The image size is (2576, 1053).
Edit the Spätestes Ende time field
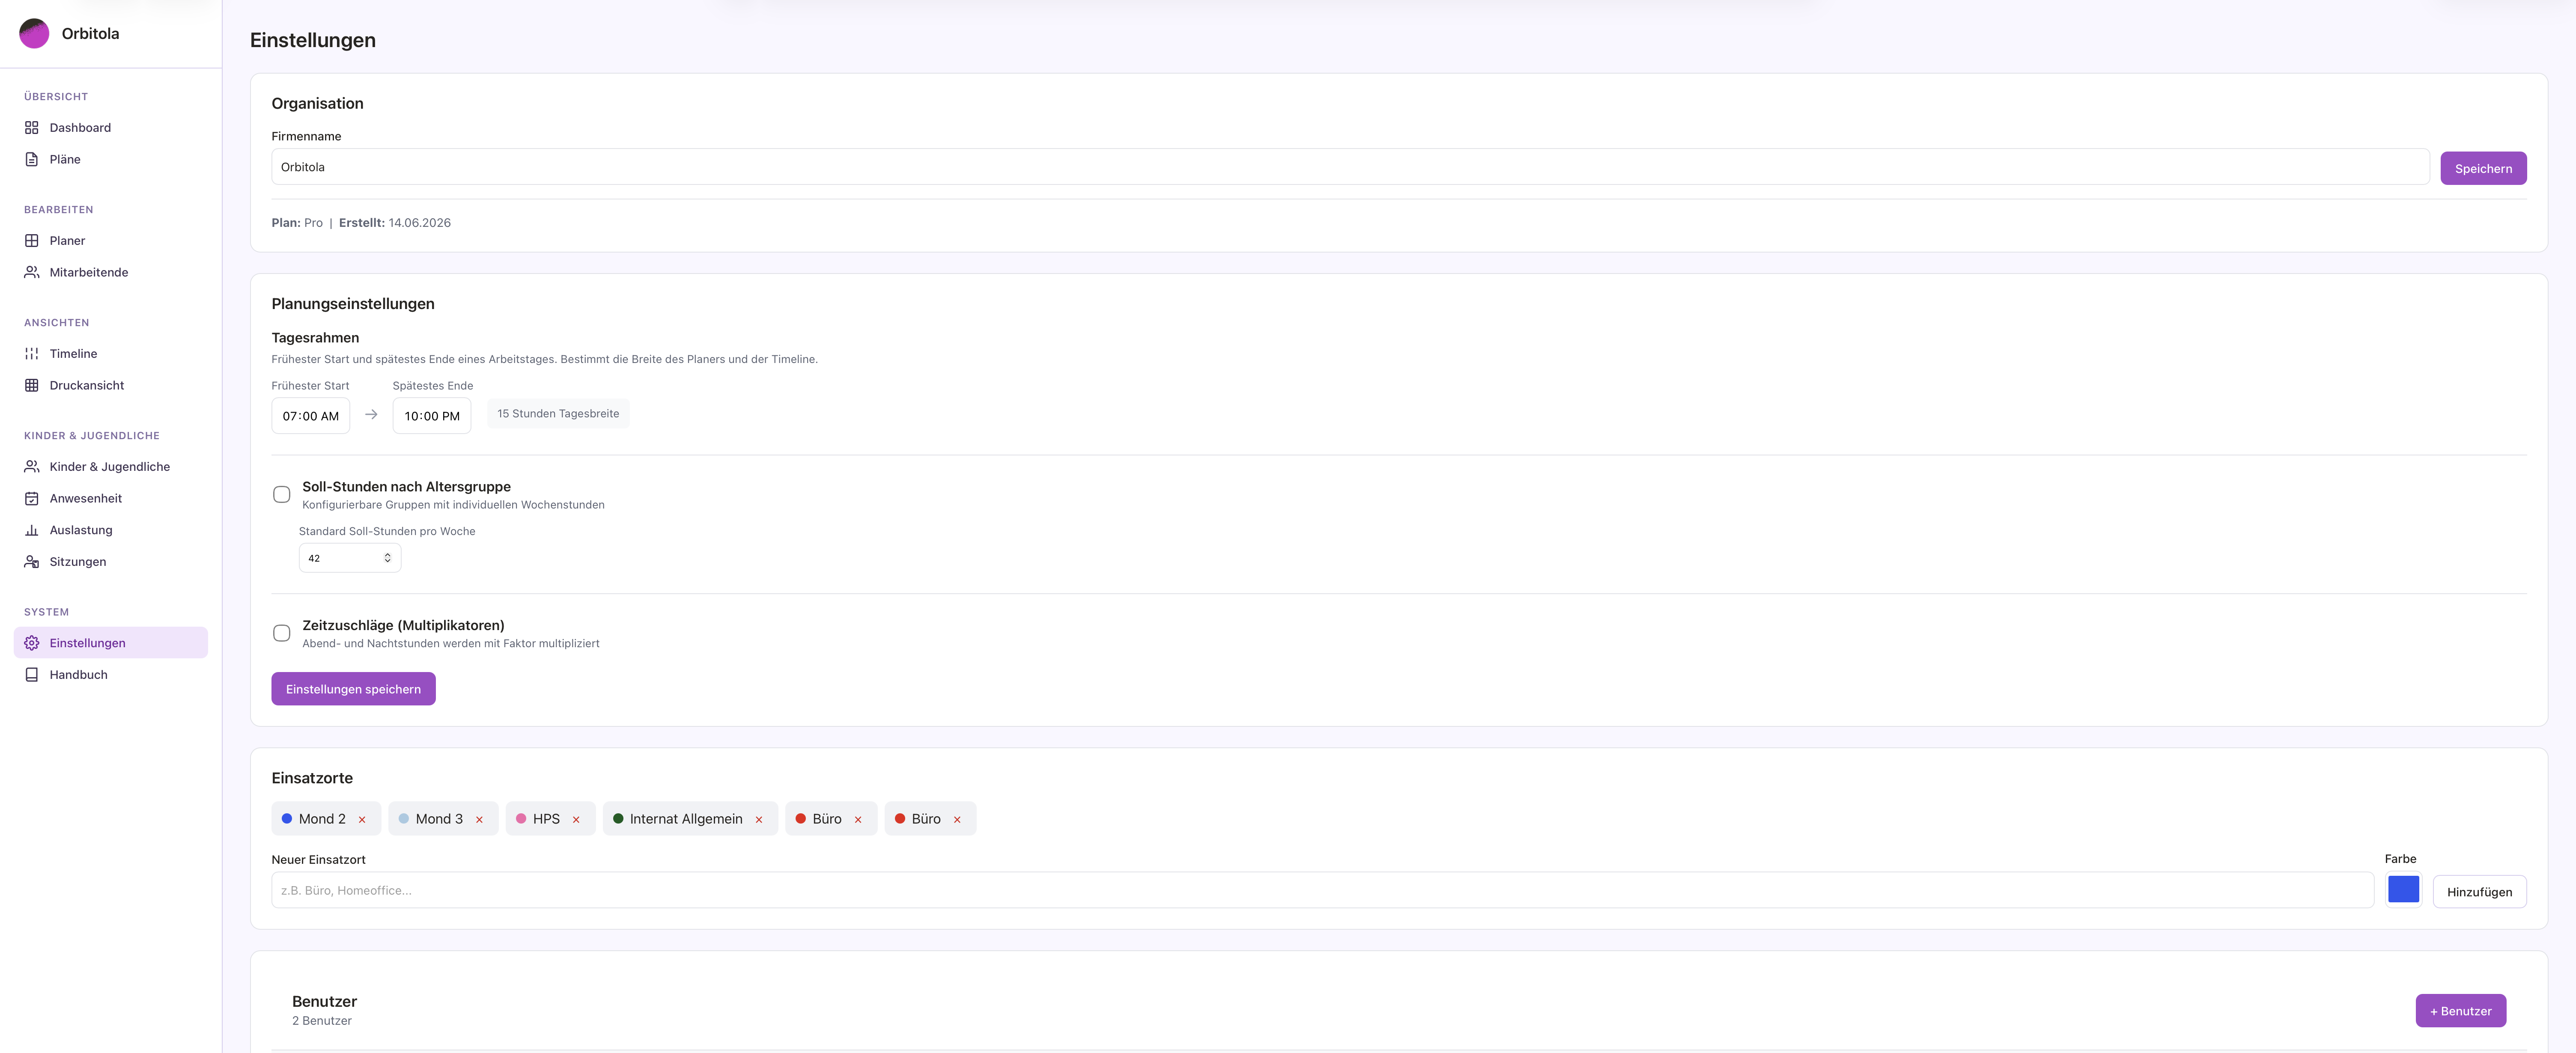[432, 416]
